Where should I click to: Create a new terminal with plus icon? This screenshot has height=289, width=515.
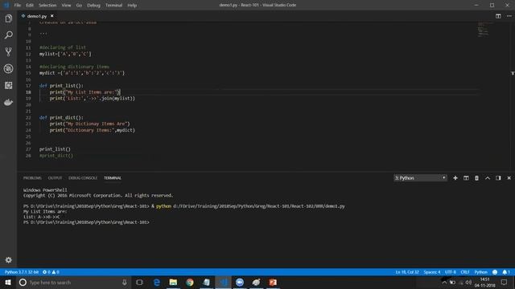coord(455,178)
